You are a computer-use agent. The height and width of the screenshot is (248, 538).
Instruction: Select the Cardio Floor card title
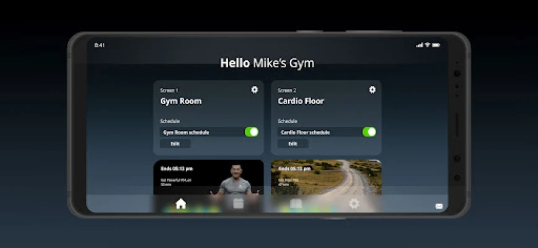click(301, 101)
